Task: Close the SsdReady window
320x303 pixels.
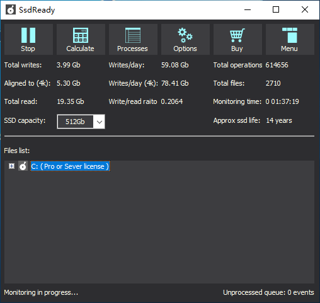Action: tap(305, 9)
